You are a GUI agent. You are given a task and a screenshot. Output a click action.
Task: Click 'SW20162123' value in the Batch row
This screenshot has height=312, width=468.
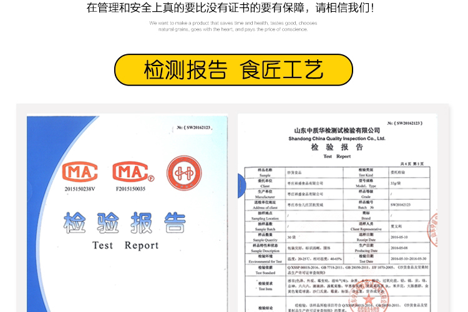tap(401, 205)
